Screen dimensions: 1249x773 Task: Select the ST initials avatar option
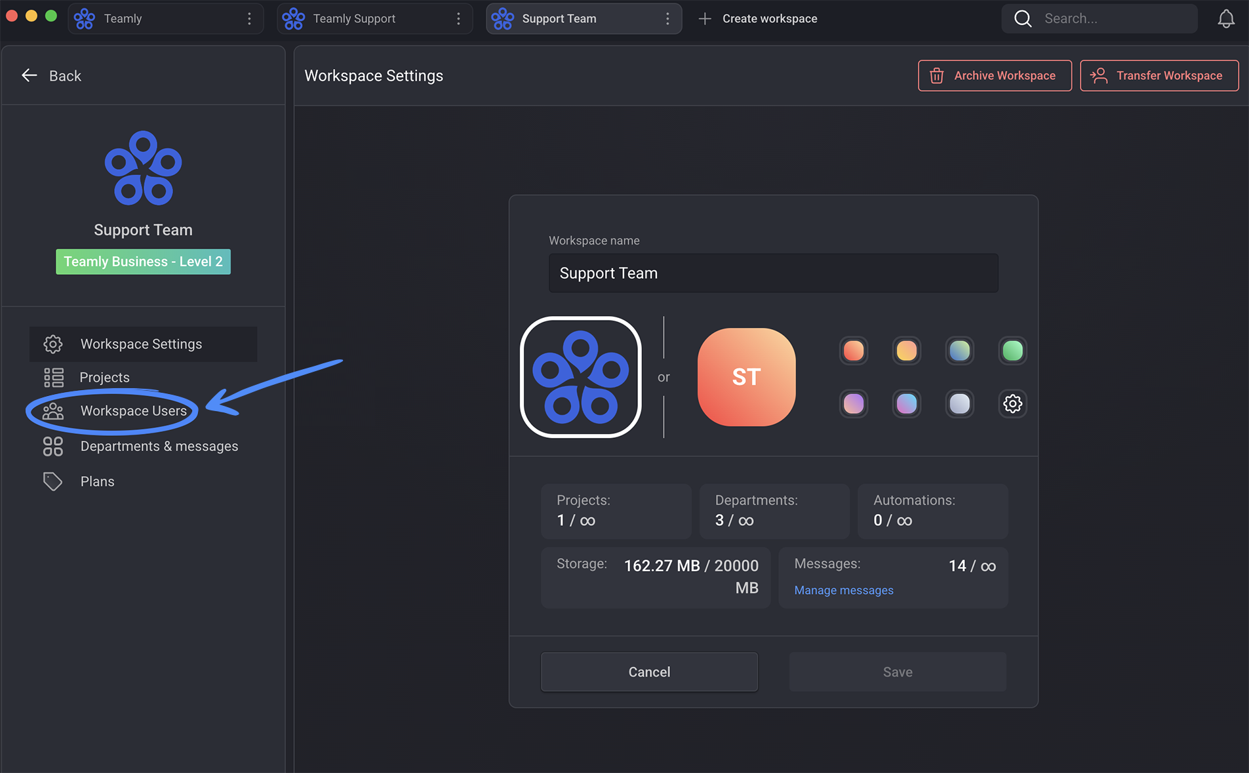pyautogui.click(x=746, y=377)
